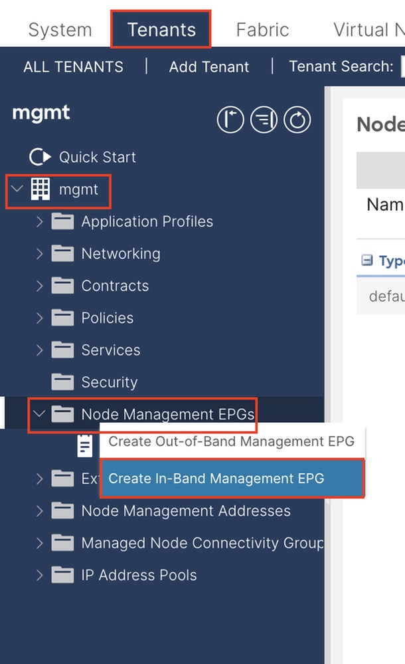Open the Fabric tab
Viewport: 405px width, 664px height.
point(262,30)
